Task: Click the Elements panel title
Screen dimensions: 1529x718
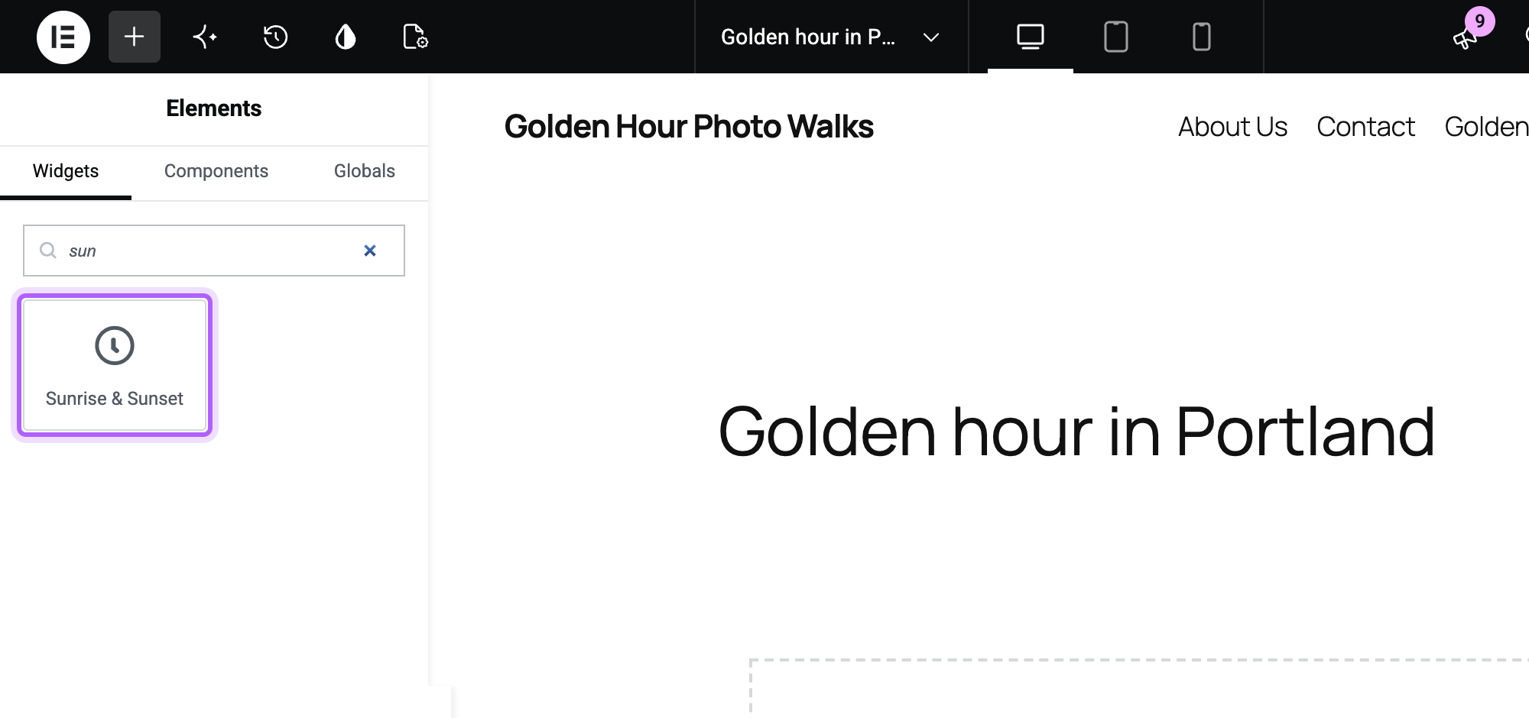Action: 214,108
